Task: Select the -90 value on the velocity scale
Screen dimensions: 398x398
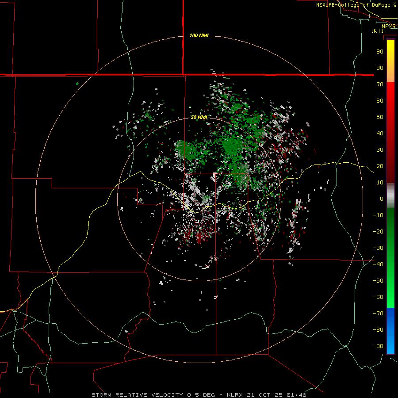Action: pyautogui.click(x=378, y=346)
